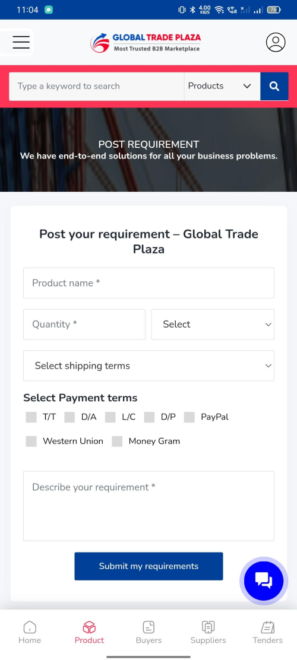
Task: Enable the Money Gram checkbox
Action: coord(117,441)
